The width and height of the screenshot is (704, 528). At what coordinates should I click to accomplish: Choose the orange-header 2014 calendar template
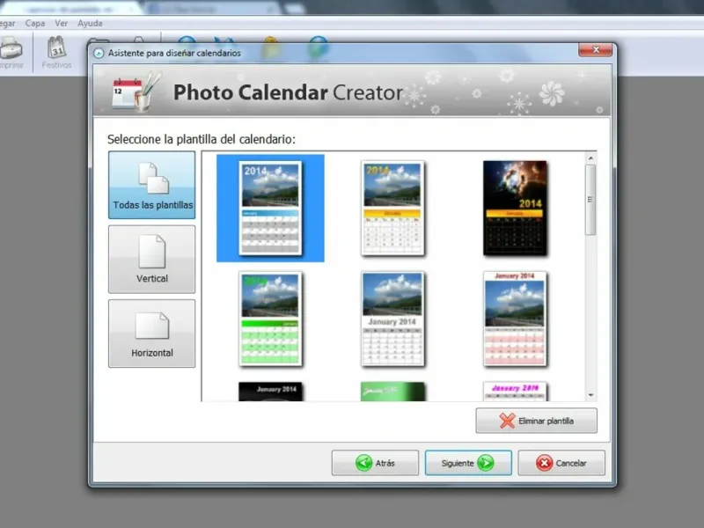tap(392, 208)
